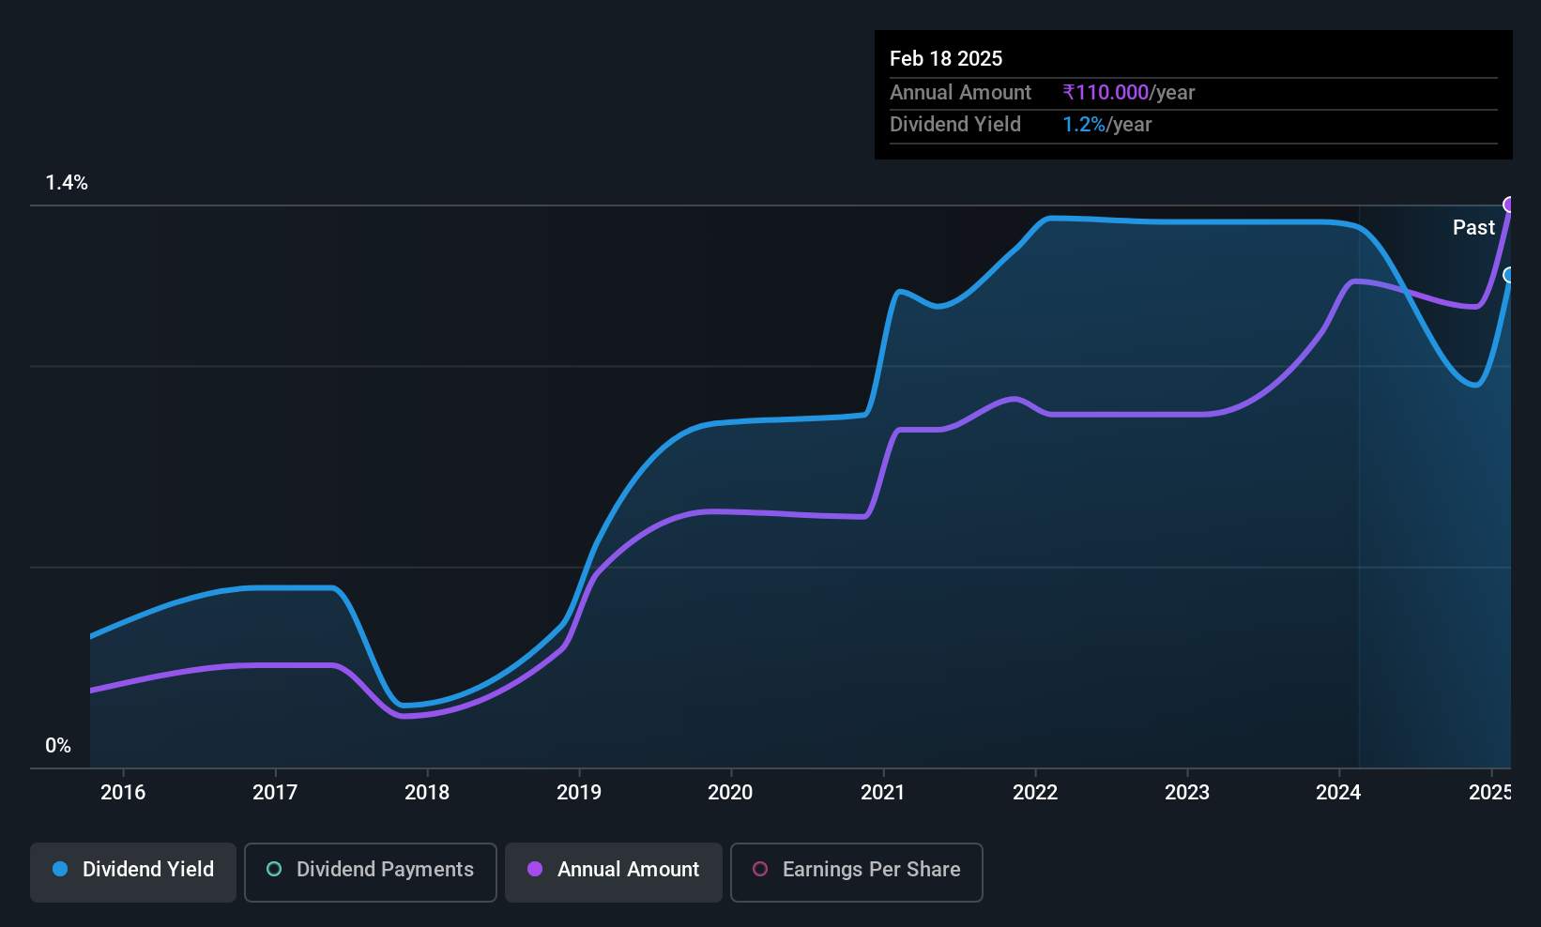Image resolution: width=1541 pixels, height=927 pixels.
Task: Enable the Dividend Payments series
Action: point(371,872)
